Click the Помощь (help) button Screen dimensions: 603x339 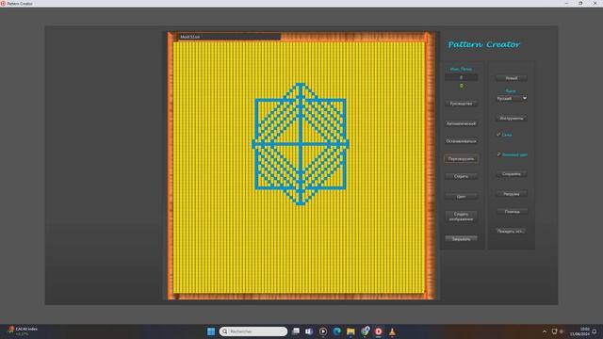click(x=512, y=211)
